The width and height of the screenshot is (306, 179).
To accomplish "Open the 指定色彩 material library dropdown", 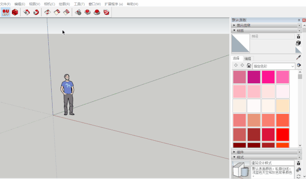I will 273,66.
